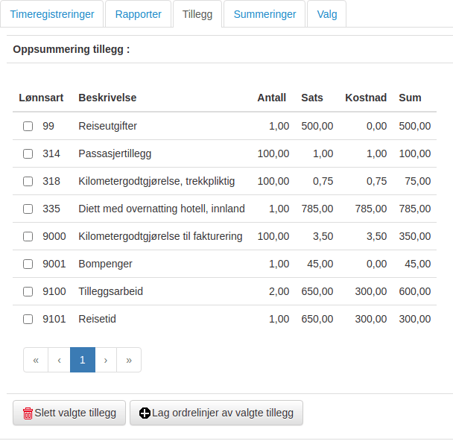Viewport: 453px width, 441px height.
Task: Go to first page with double-left arrows
Action: point(36,360)
